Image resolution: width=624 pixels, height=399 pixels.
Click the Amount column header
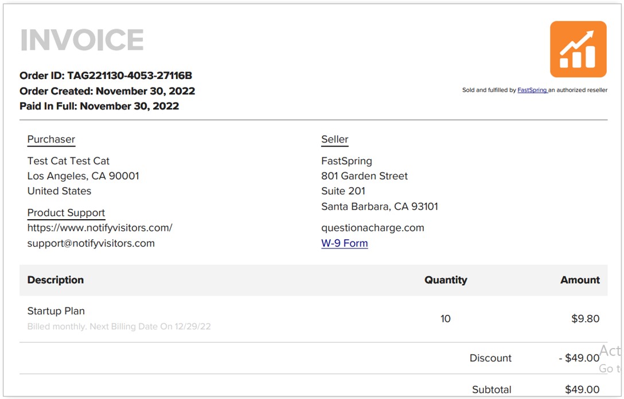pyautogui.click(x=580, y=280)
